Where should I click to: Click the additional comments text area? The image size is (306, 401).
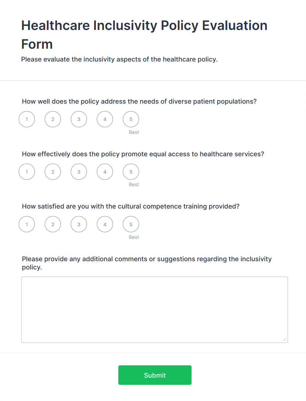pos(154,309)
